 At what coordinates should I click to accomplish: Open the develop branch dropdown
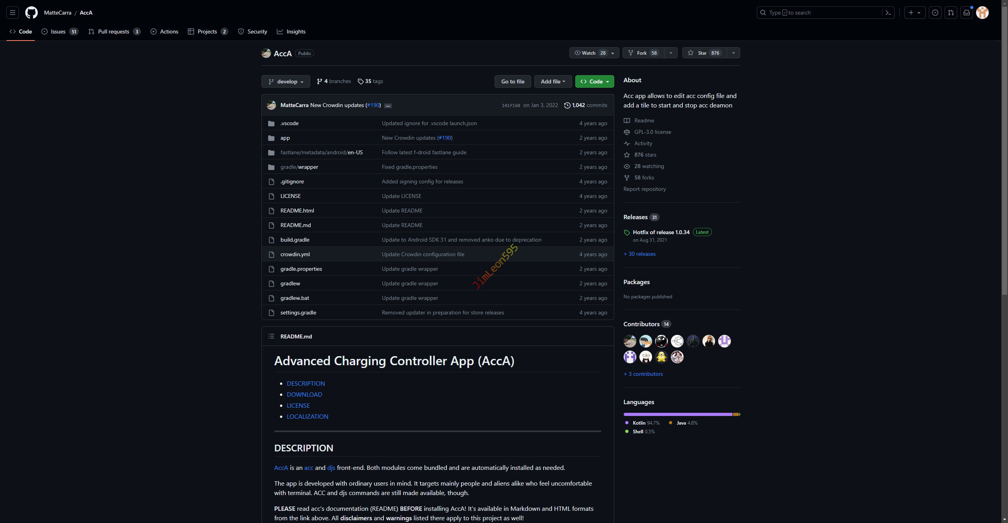pyautogui.click(x=286, y=81)
